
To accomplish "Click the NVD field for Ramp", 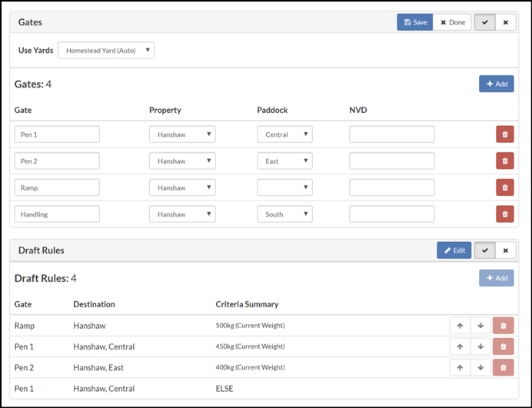I will click(x=391, y=187).
